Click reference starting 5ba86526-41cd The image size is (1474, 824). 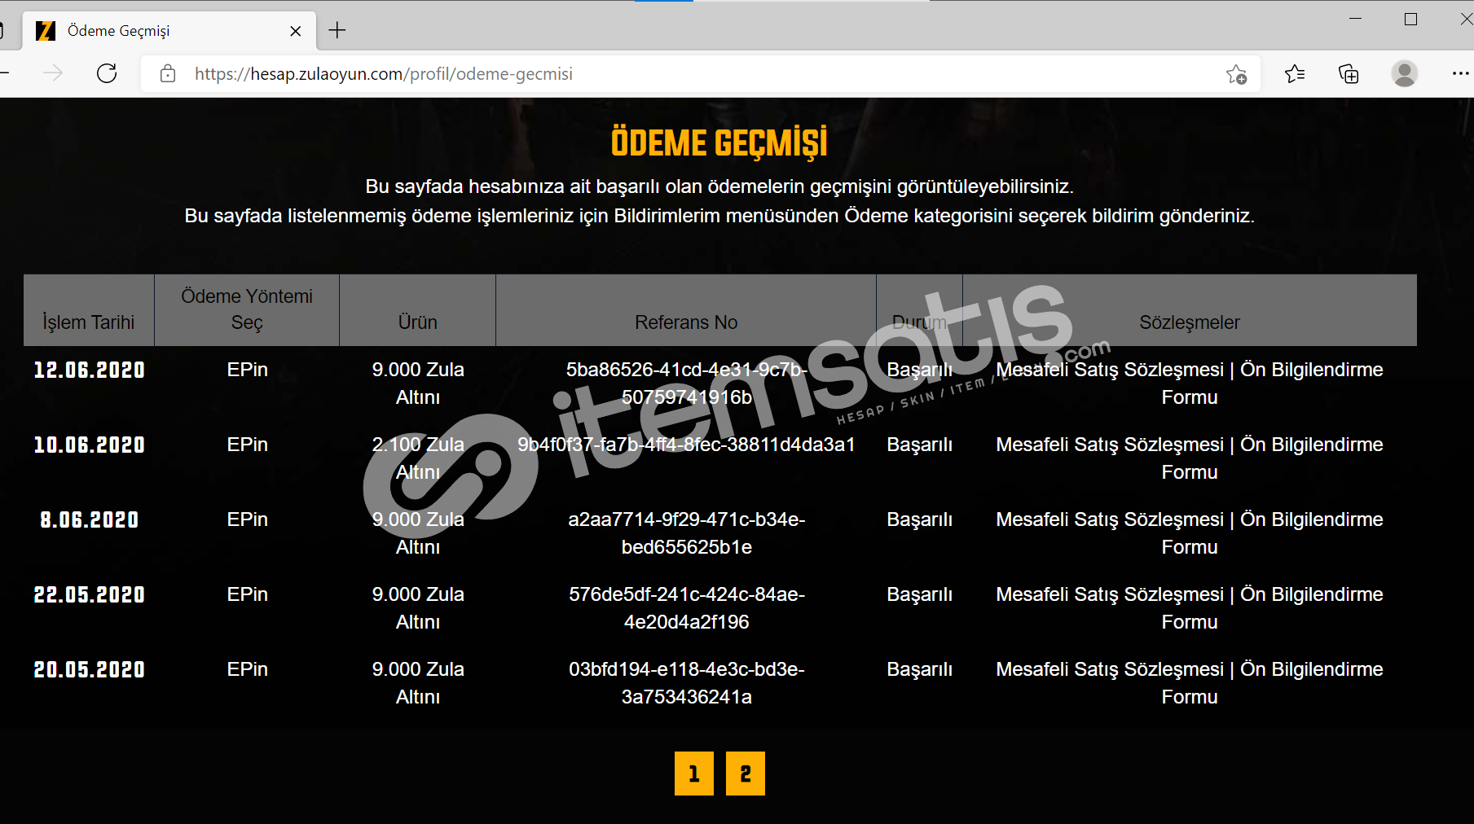(x=686, y=384)
